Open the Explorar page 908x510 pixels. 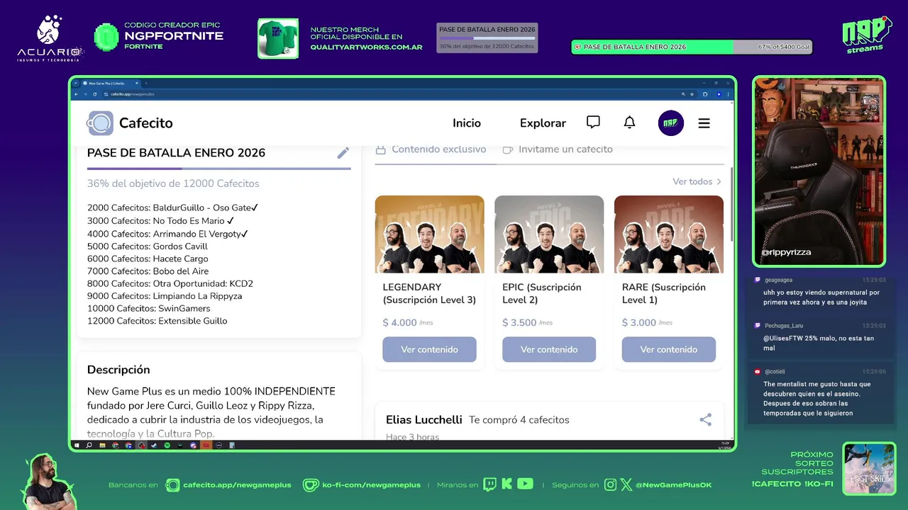coord(543,123)
